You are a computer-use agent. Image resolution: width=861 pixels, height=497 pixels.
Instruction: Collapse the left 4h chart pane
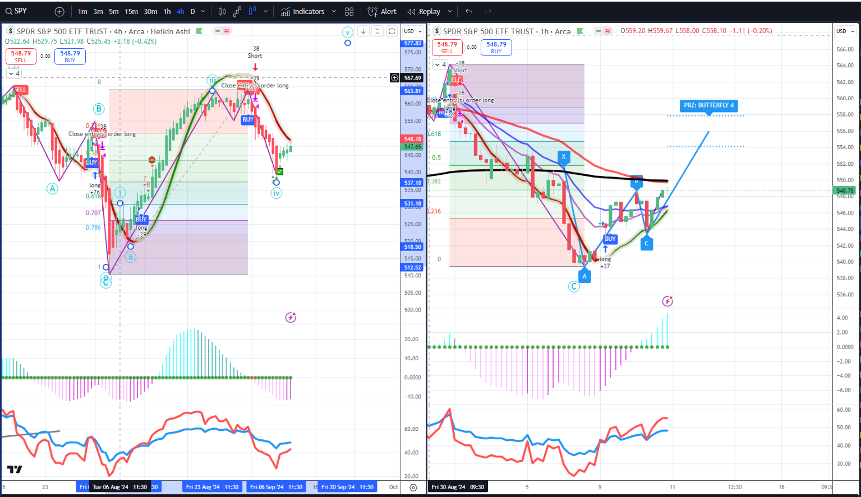tap(377, 31)
